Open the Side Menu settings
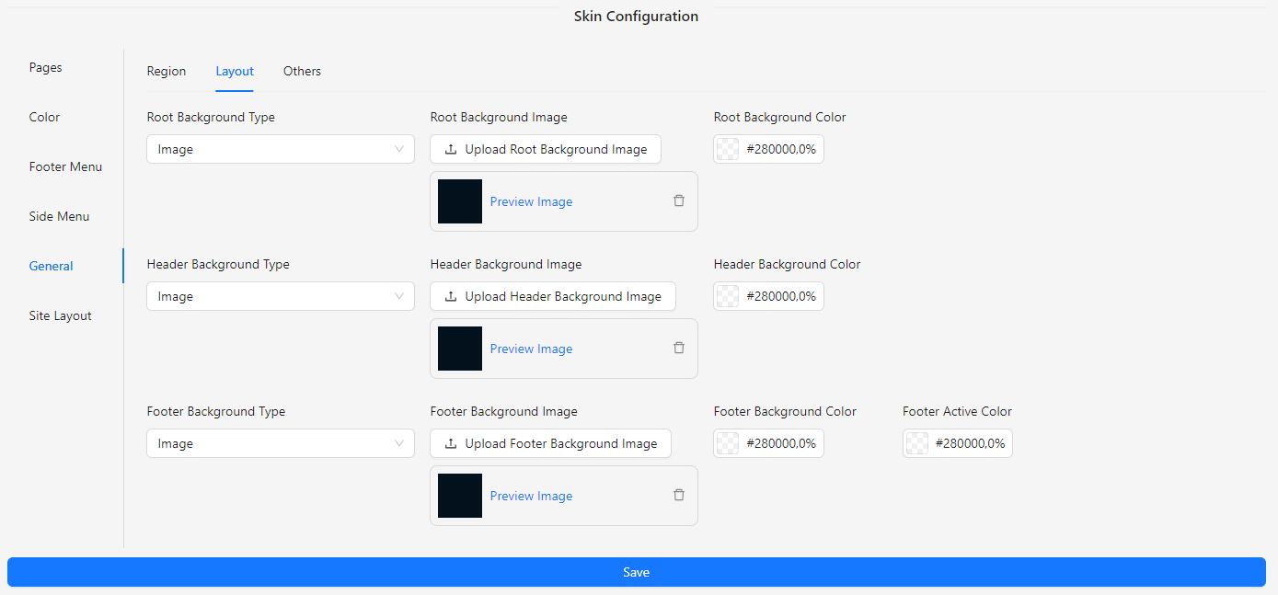 (x=60, y=217)
